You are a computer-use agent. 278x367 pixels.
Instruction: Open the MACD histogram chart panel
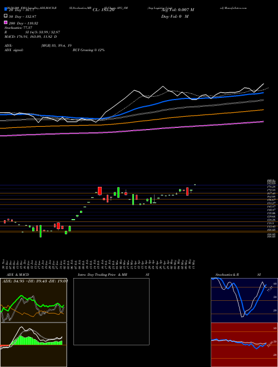click(33, 345)
